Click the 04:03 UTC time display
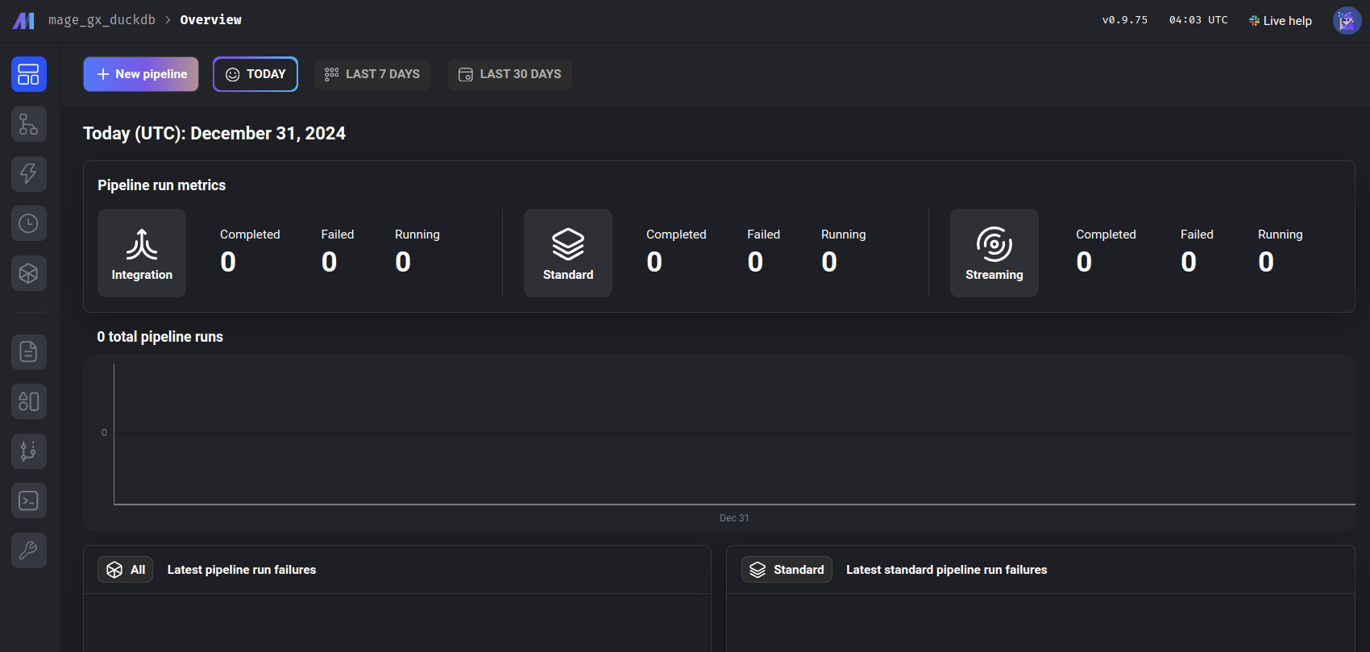This screenshot has width=1370, height=652. click(1198, 20)
